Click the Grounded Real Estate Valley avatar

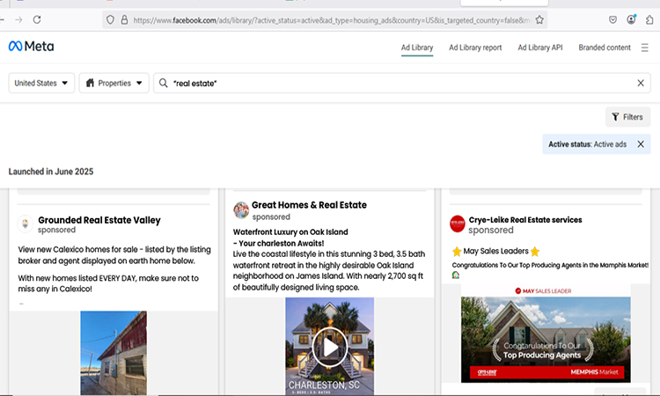[x=26, y=224]
